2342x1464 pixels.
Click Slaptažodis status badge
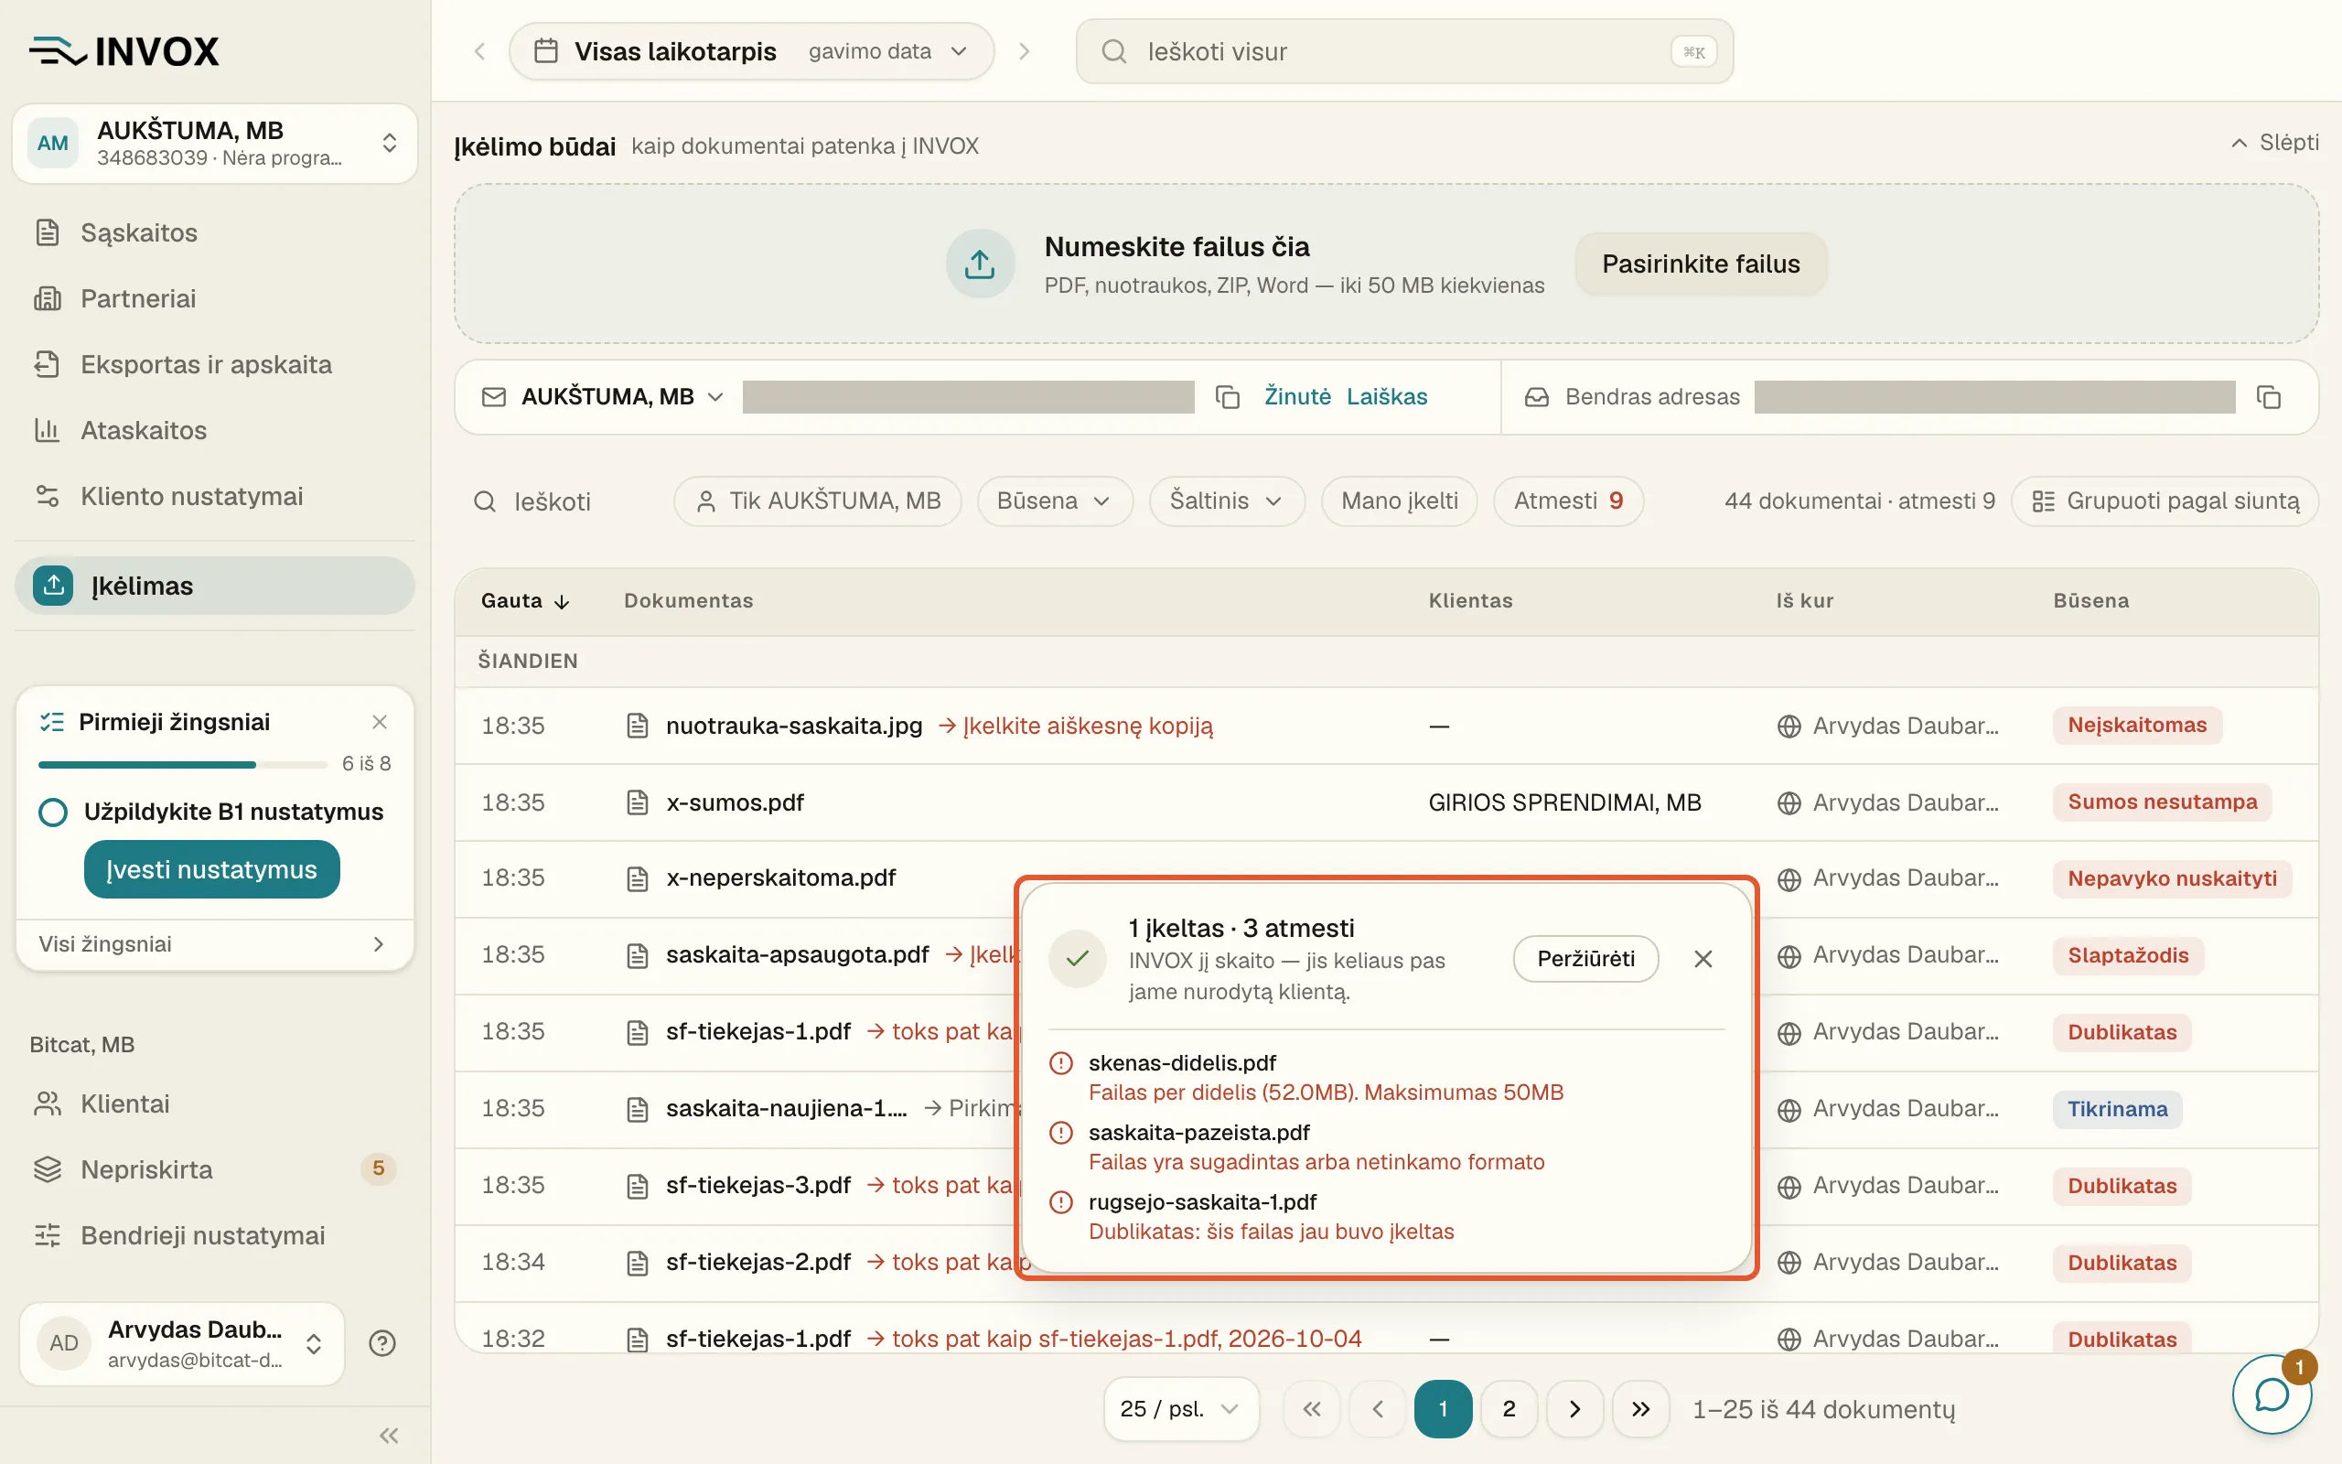tap(2128, 955)
